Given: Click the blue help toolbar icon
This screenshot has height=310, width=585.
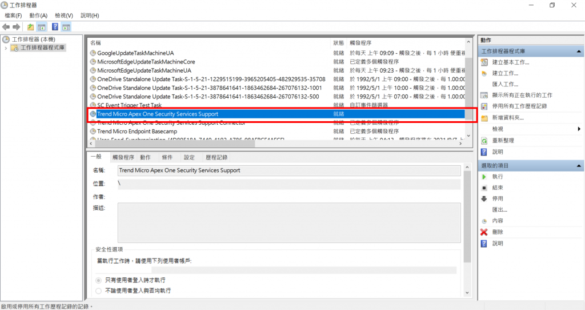Looking at the screenshot, I should [55, 27].
